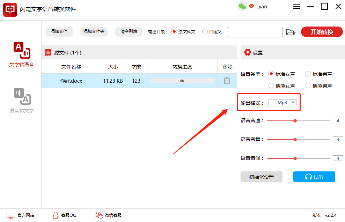Remove 你好.docx using trash icon
Viewport: 345px width, 222px height.
point(227,81)
